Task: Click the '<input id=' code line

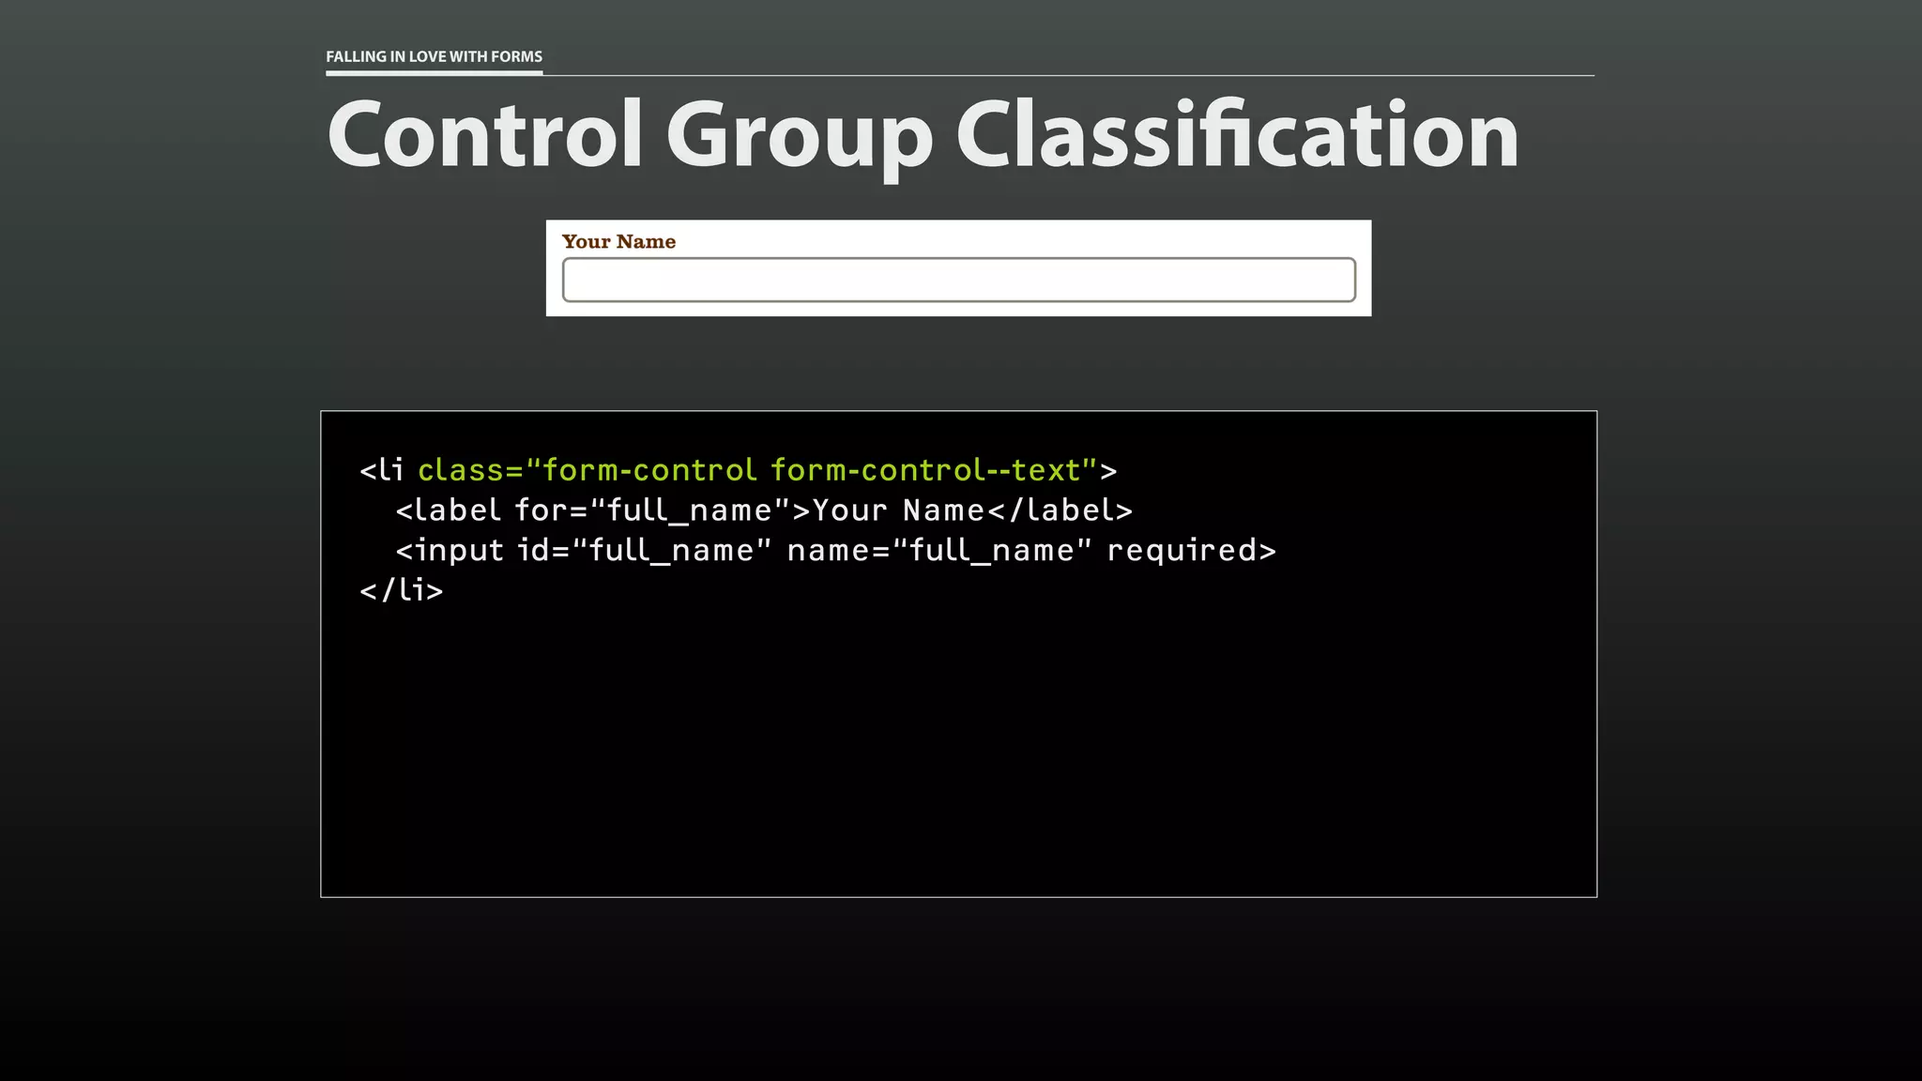Action: click(835, 550)
